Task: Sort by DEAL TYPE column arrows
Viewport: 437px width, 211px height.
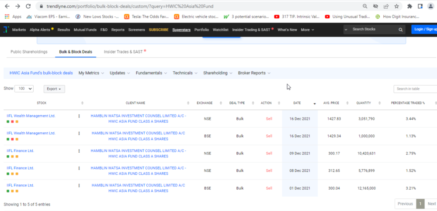Action: click(253, 103)
